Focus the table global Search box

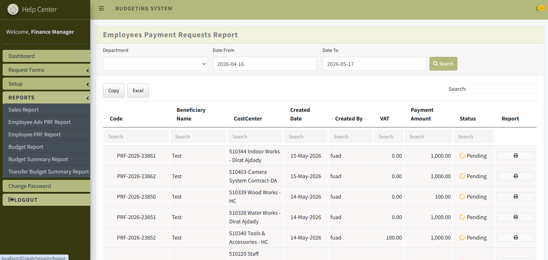(503, 89)
